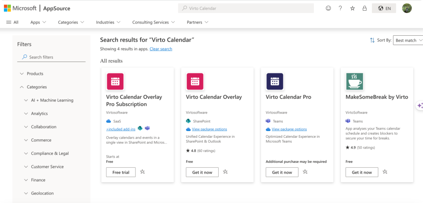This screenshot has width=423, height=203.
Task: Open help via the question mark icon
Action: tap(340, 8)
